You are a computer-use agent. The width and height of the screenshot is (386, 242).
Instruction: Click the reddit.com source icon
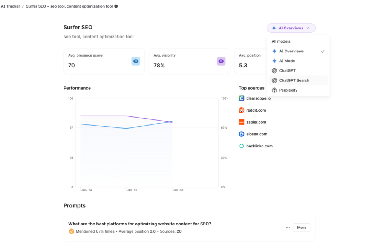[241, 110]
